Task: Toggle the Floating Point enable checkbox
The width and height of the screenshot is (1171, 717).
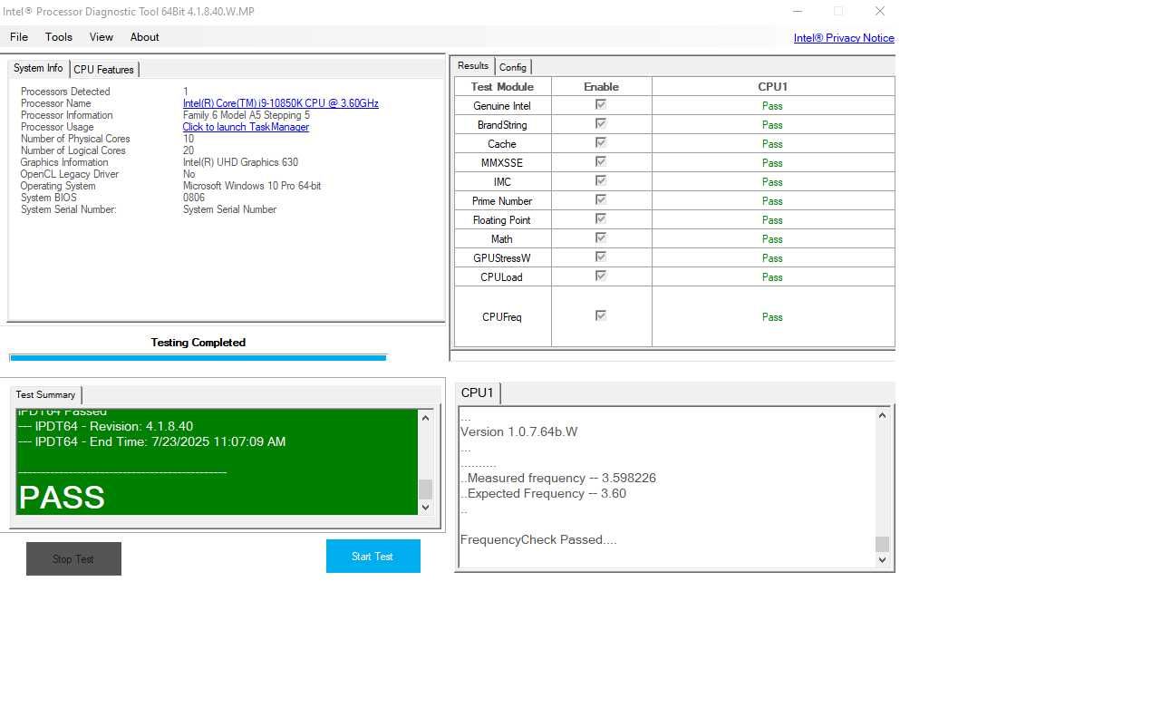Action: (600, 218)
